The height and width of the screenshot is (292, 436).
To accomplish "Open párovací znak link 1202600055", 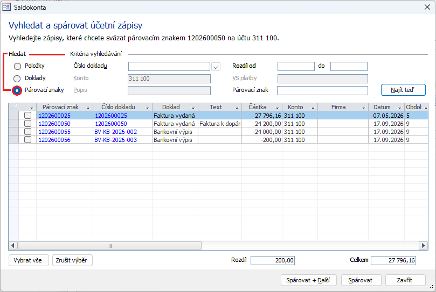I will [54, 132].
